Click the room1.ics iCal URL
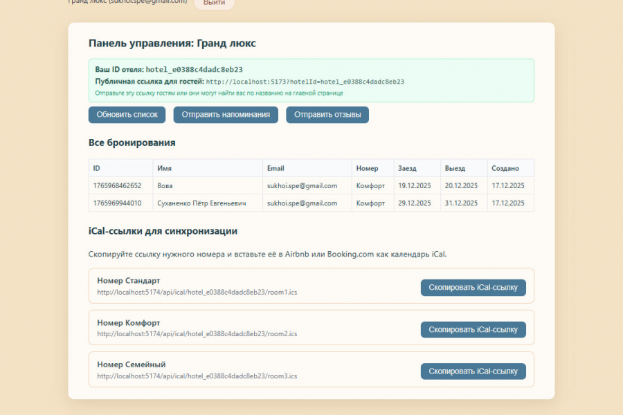This screenshot has height=415, width=623. click(x=197, y=293)
